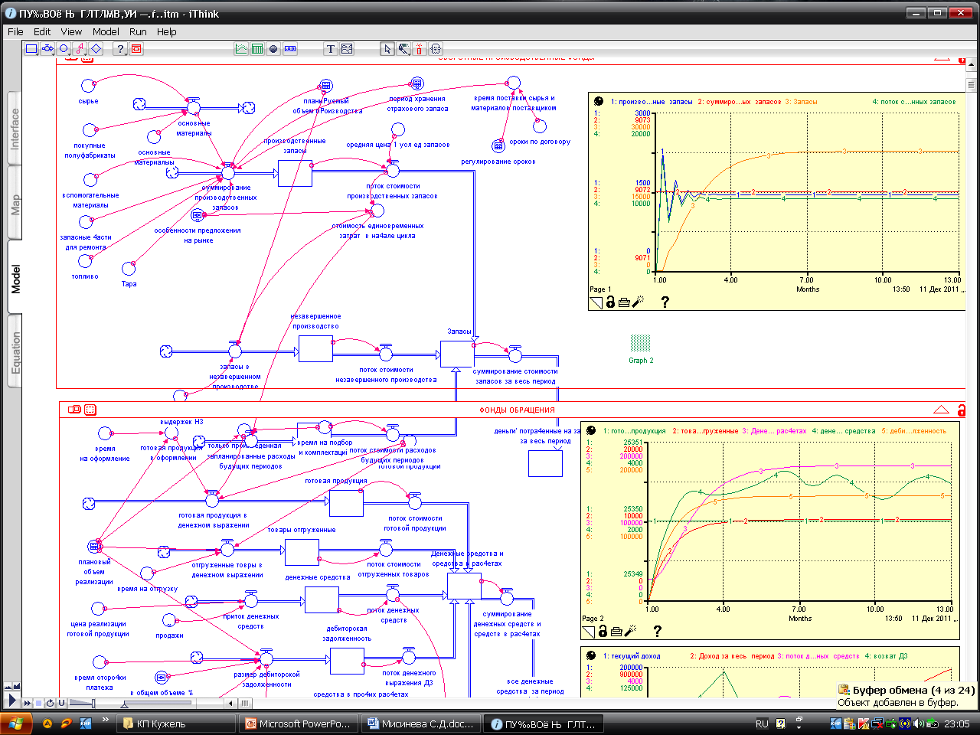Click print icon on Page 2 graph
This screenshot has width=980, height=735.
pos(616,632)
